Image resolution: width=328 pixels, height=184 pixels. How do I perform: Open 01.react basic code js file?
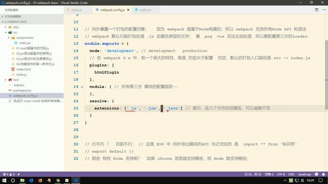point(32,48)
